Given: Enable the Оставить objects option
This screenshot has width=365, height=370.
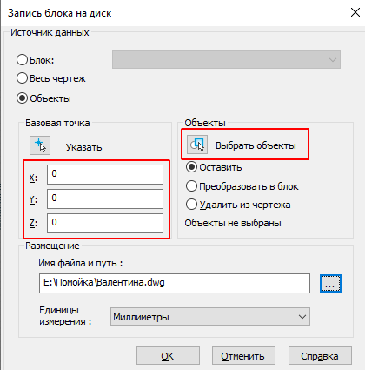Looking at the screenshot, I should click(x=191, y=167).
